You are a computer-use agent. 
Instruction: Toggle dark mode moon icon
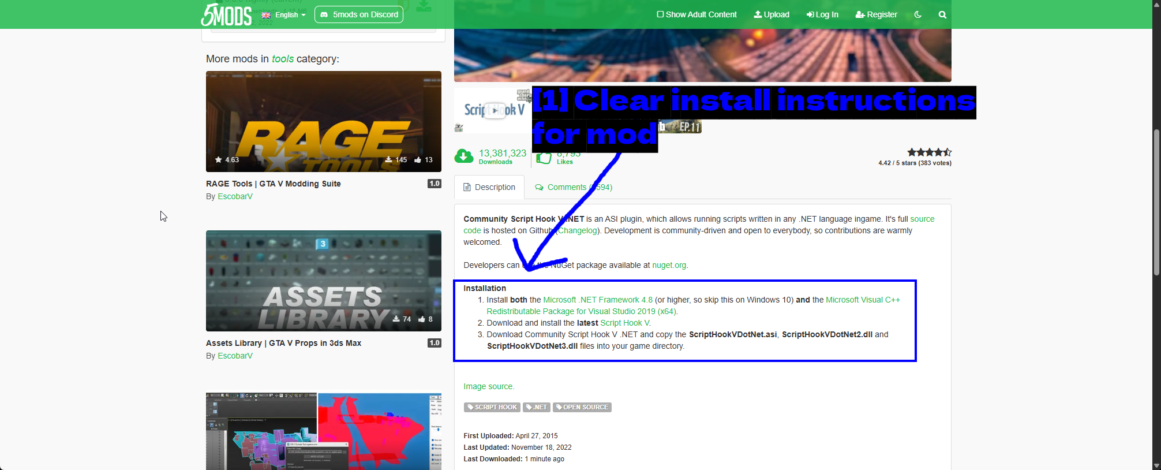coord(917,14)
